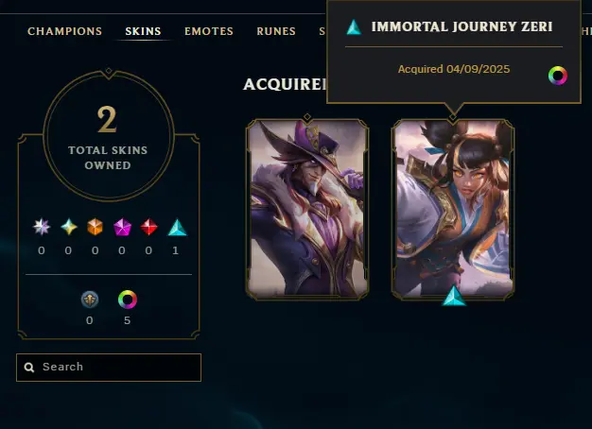Select the green-yellow star rarity gem icon
The height and width of the screenshot is (429, 592).
click(69, 227)
